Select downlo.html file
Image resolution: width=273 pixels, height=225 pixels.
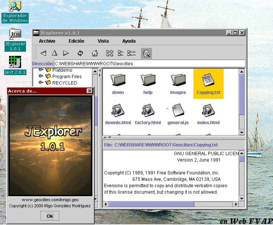point(118,114)
